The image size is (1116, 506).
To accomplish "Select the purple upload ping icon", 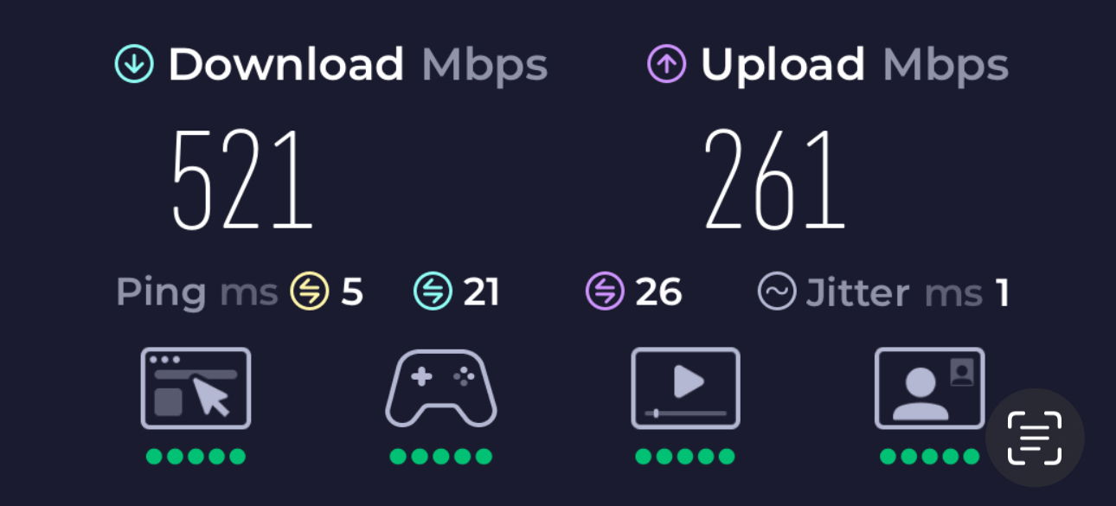I will [605, 291].
